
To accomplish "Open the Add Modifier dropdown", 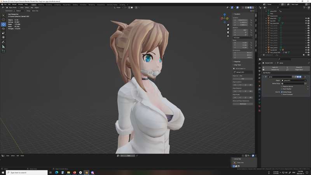I will 285,73.
